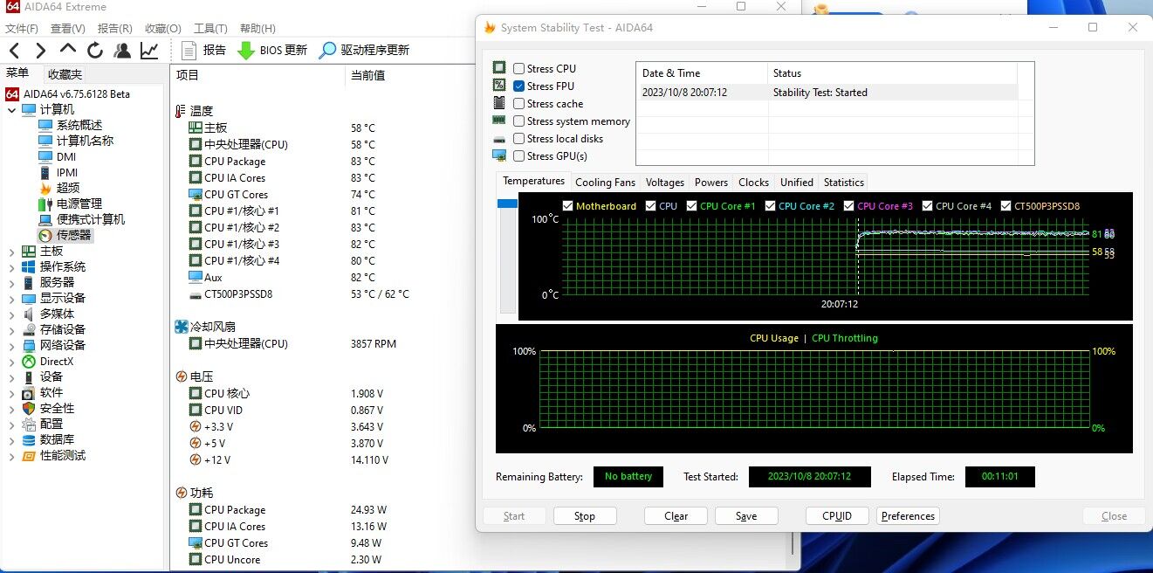Click the Stop button

point(585,516)
